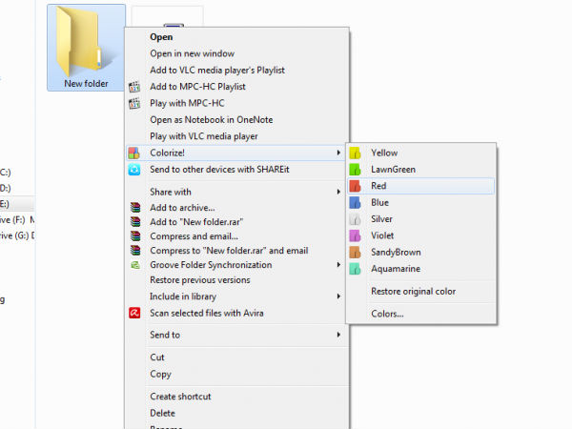Click WinRAR icon beside Compress to "New folder.rar" and email
This screenshot has width=572, height=429.
click(x=135, y=251)
